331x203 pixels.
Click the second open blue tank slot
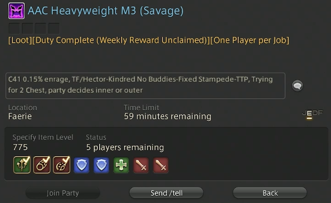(101, 165)
